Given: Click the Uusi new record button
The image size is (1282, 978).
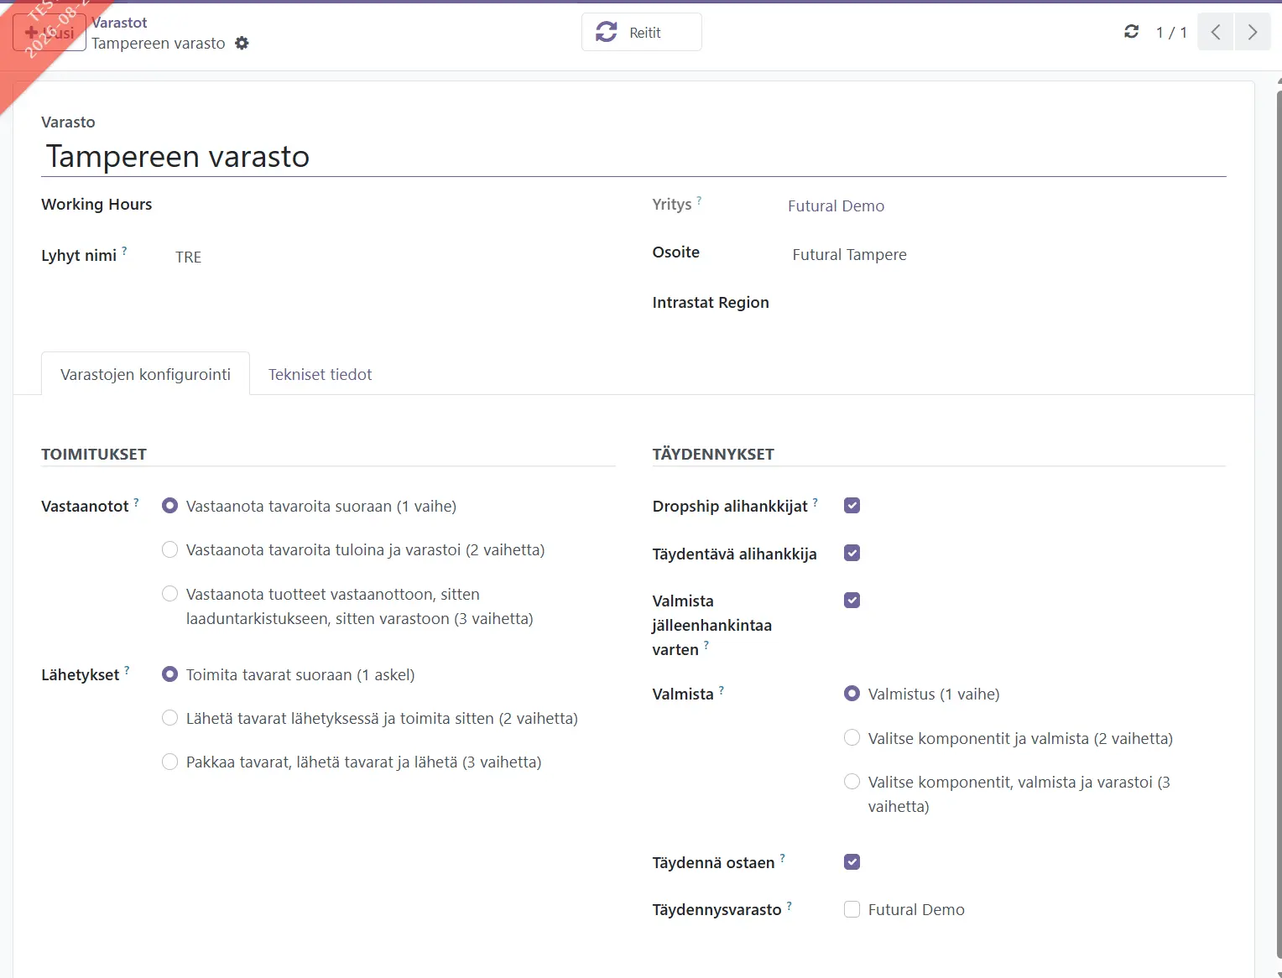Looking at the screenshot, I should click(50, 33).
